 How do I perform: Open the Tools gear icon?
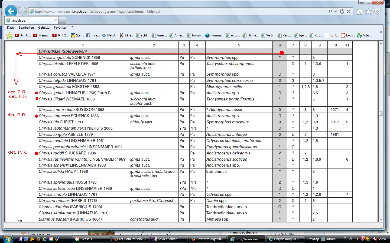(x=378, y=11)
